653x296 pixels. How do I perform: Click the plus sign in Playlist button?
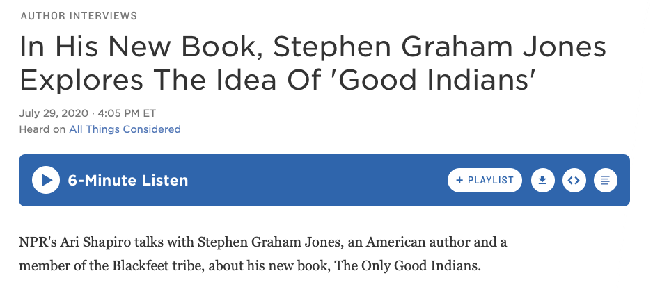(x=459, y=181)
